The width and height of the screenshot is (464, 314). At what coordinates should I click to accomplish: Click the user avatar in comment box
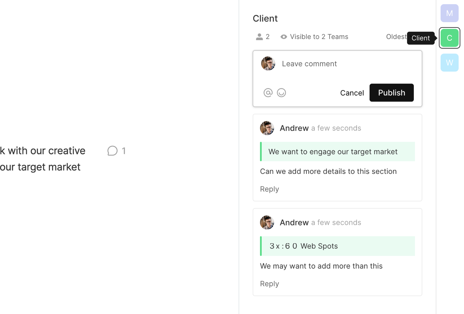(x=268, y=64)
